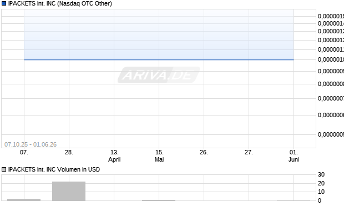344x206 pixels.
Task: Click the tallest volume bar at 28.
Action: [x=69, y=191]
